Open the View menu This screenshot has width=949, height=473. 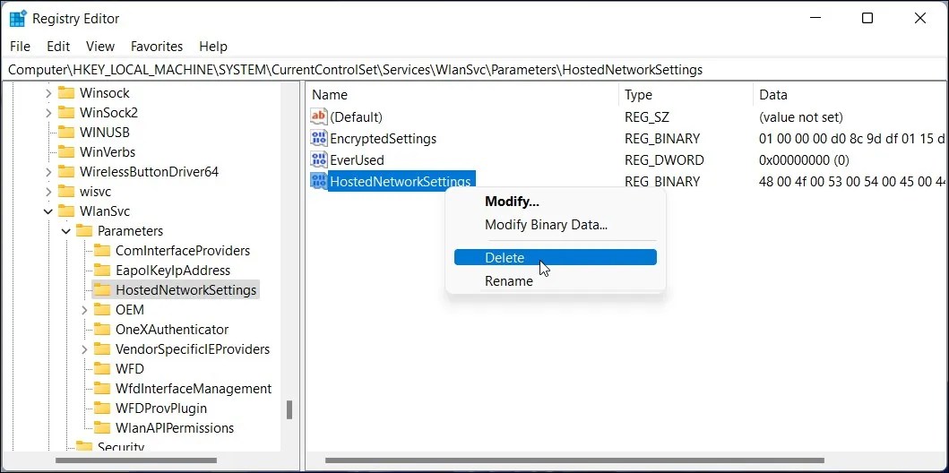click(99, 47)
